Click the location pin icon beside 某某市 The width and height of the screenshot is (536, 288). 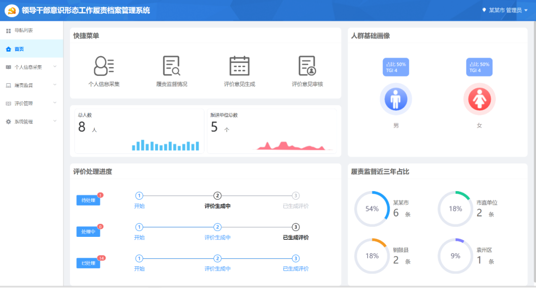484,10
